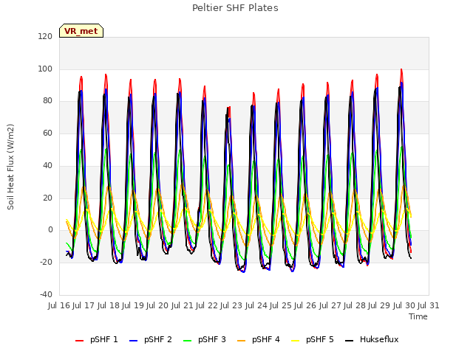Click the Jul 20 x-axis tick label
The width and height of the screenshot is (473, 354).
(157, 305)
